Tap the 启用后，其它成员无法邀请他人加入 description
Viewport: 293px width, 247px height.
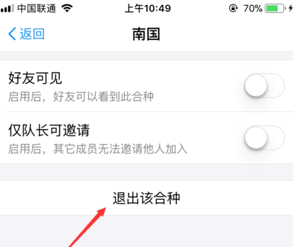(97, 149)
